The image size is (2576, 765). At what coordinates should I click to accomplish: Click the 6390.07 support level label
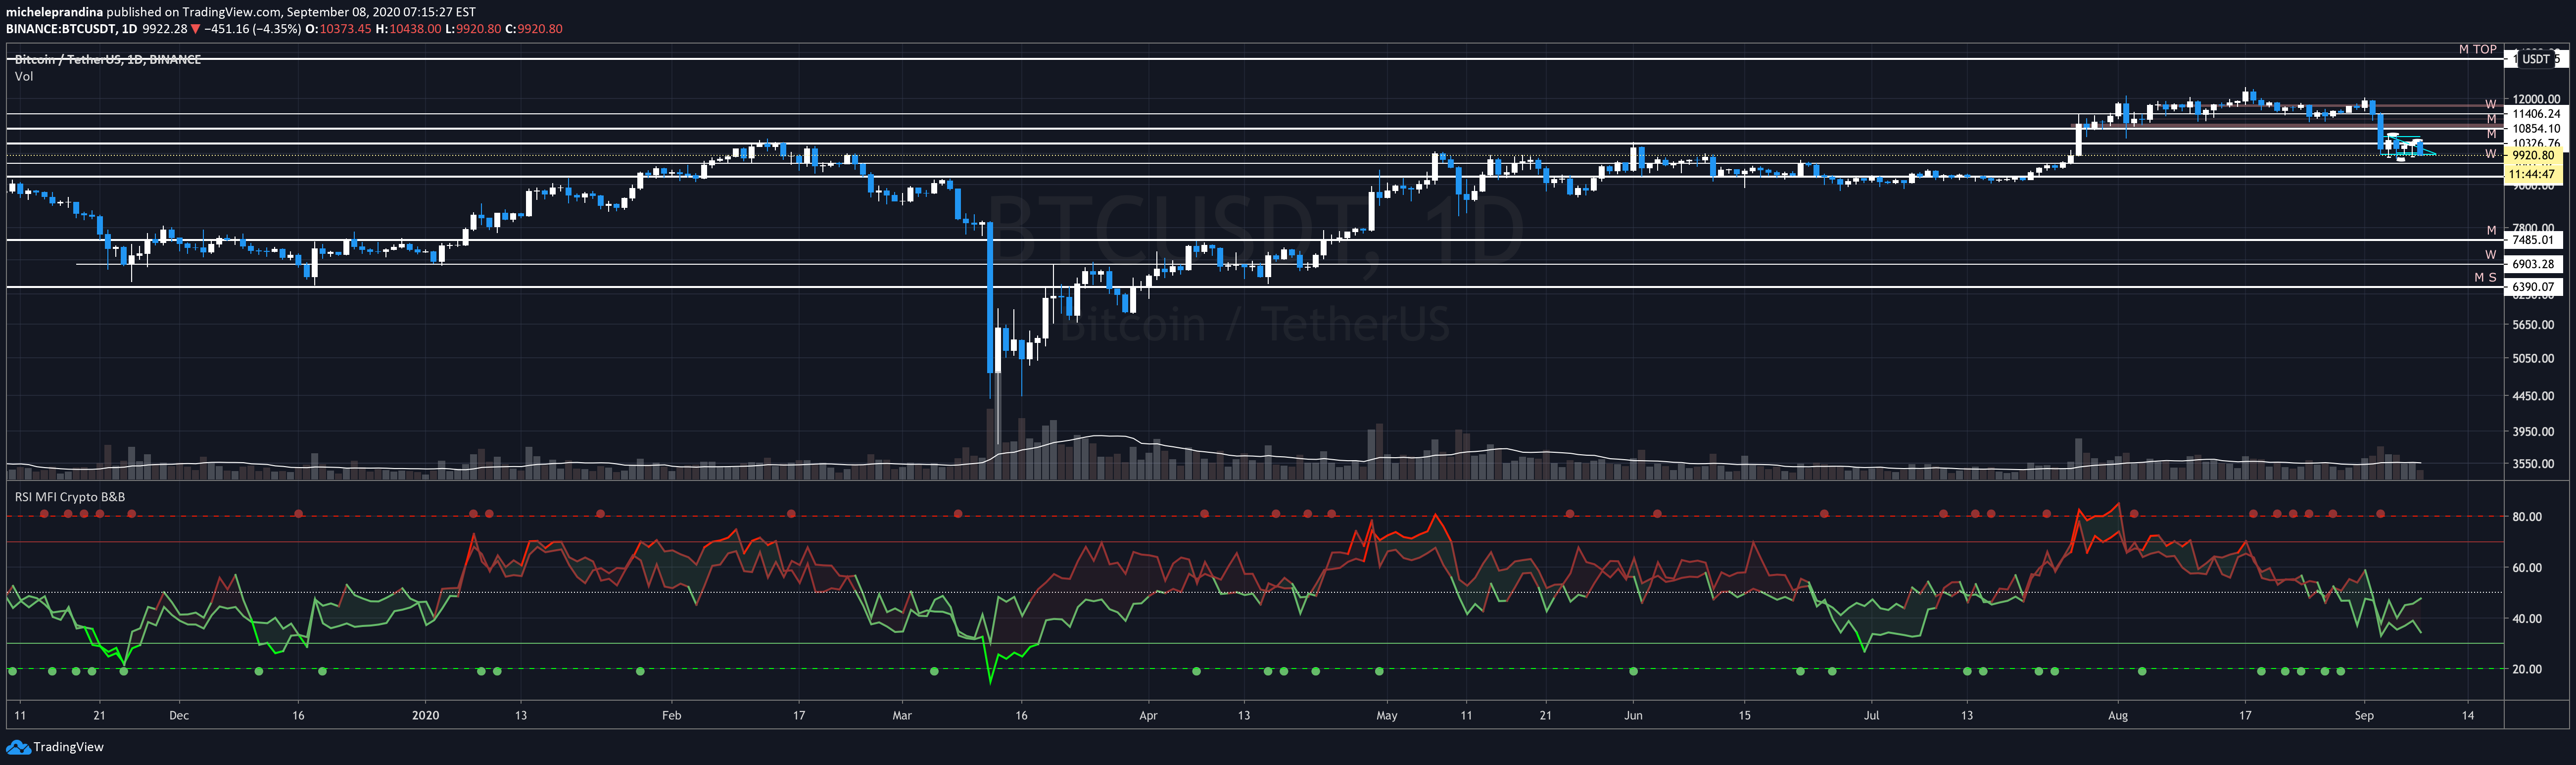pos(2533,287)
